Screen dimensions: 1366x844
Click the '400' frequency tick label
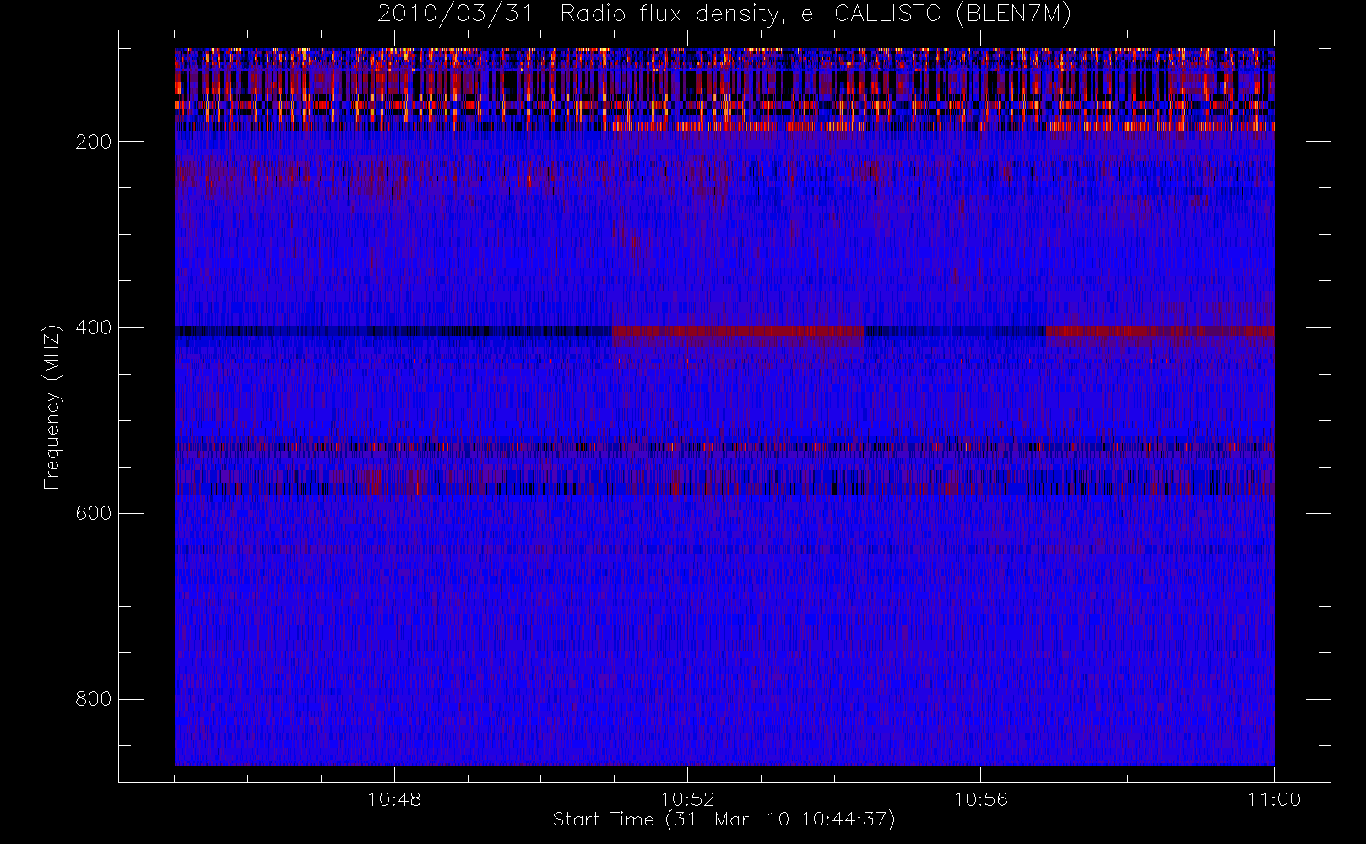coord(94,327)
